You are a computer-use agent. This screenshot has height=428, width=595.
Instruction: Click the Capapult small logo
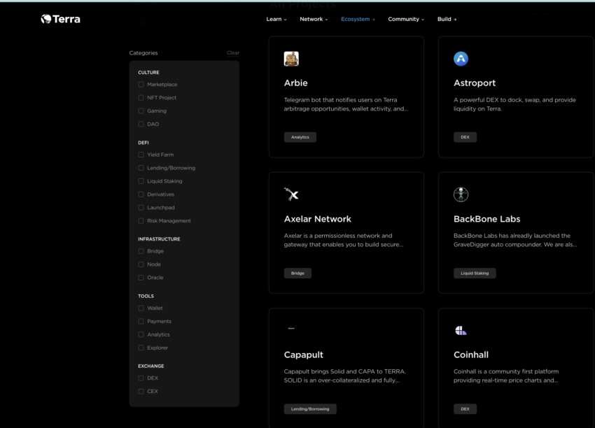[291, 328]
